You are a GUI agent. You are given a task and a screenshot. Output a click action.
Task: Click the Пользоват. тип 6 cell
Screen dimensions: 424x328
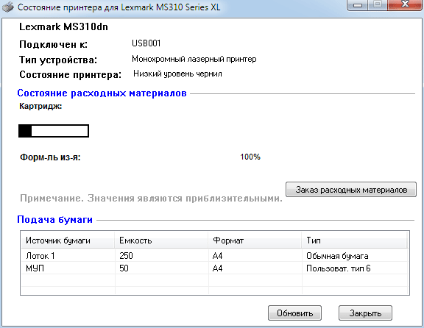point(339,268)
